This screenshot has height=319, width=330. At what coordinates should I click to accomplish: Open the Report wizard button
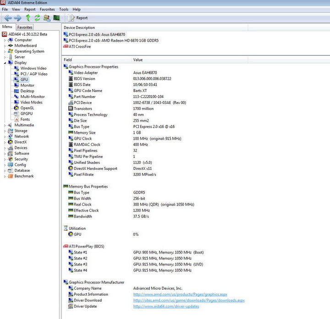(x=77, y=18)
